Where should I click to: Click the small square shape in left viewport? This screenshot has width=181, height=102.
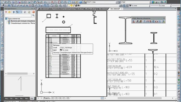pos(49,16)
